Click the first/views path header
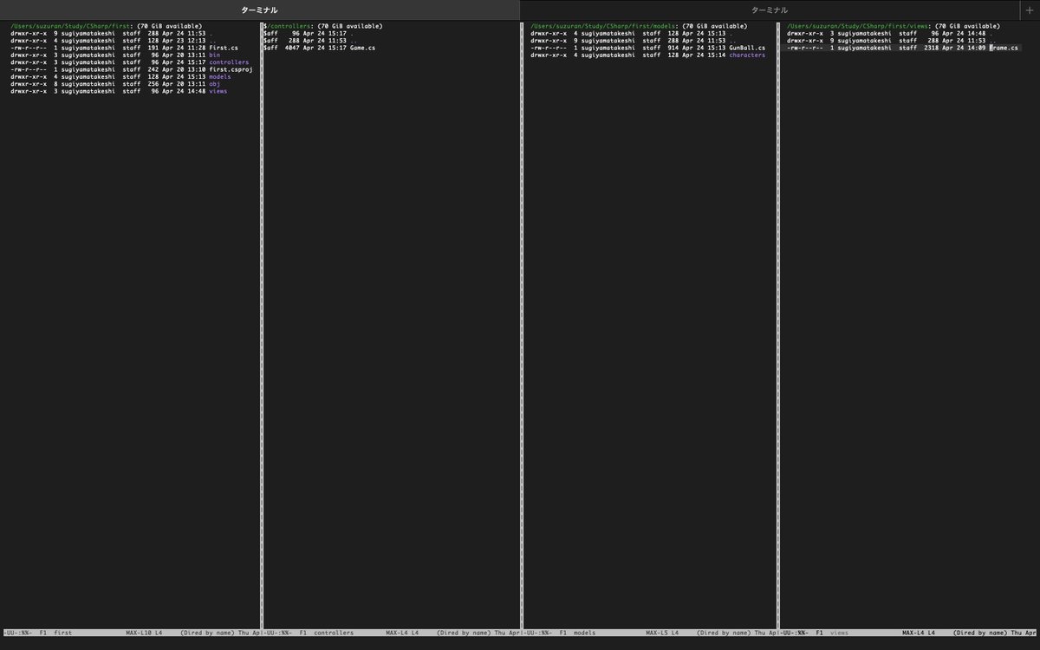Screen dimensions: 1040x650 (856, 26)
